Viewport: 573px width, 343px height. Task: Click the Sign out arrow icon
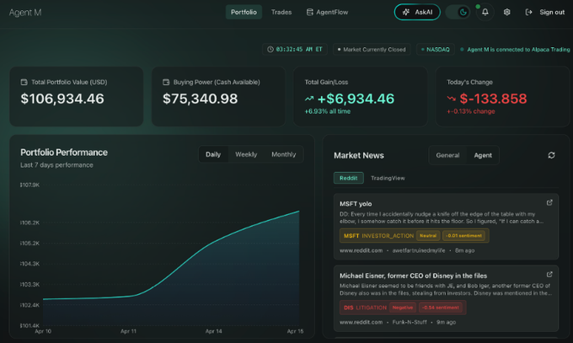pos(528,12)
